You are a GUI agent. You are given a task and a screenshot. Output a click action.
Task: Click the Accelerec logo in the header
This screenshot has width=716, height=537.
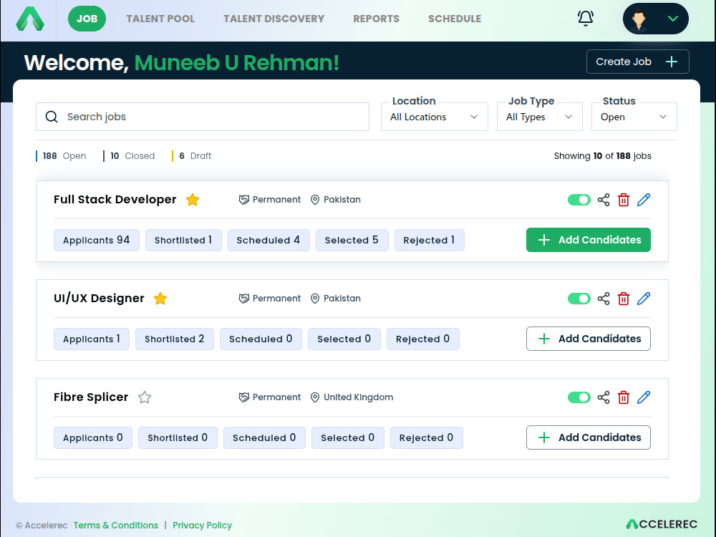click(x=30, y=19)
